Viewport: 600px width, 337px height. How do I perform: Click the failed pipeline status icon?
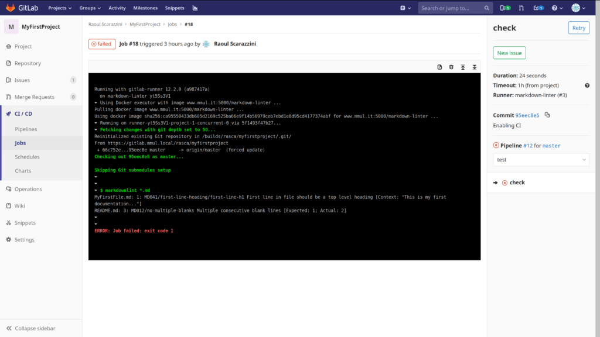point(496,145)
